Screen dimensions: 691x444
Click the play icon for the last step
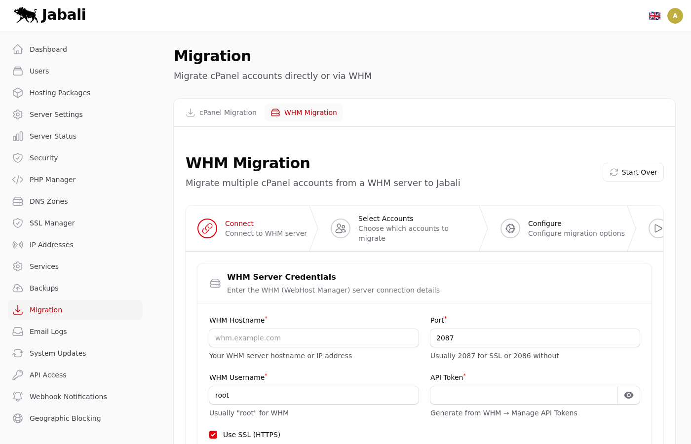[x=657, y=228]
